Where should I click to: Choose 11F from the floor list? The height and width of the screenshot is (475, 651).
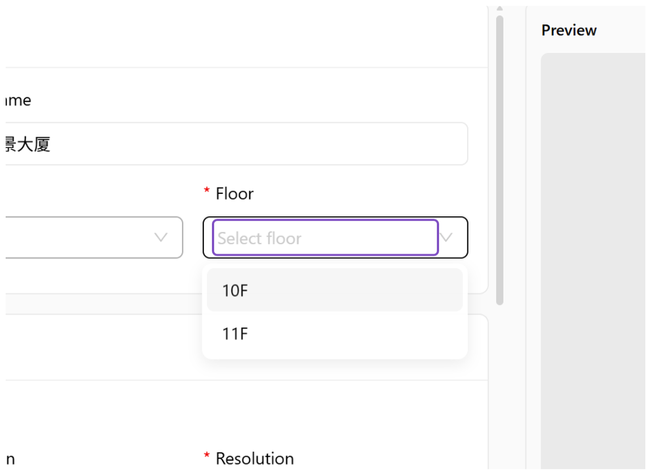click(335, 333)
